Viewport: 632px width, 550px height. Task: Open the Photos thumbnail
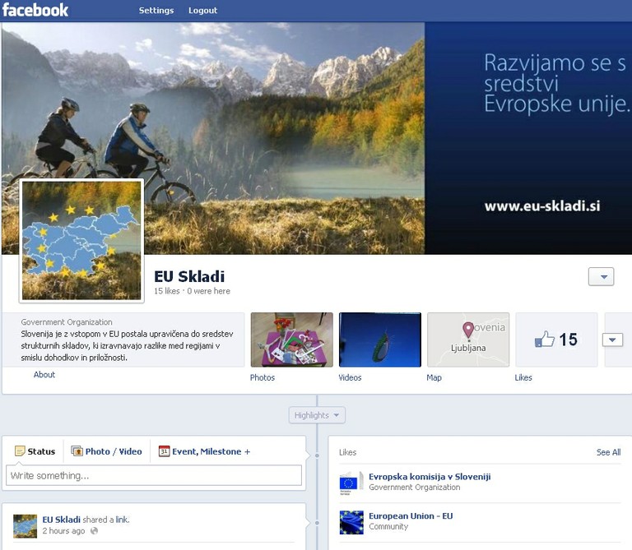click(291, 340)
